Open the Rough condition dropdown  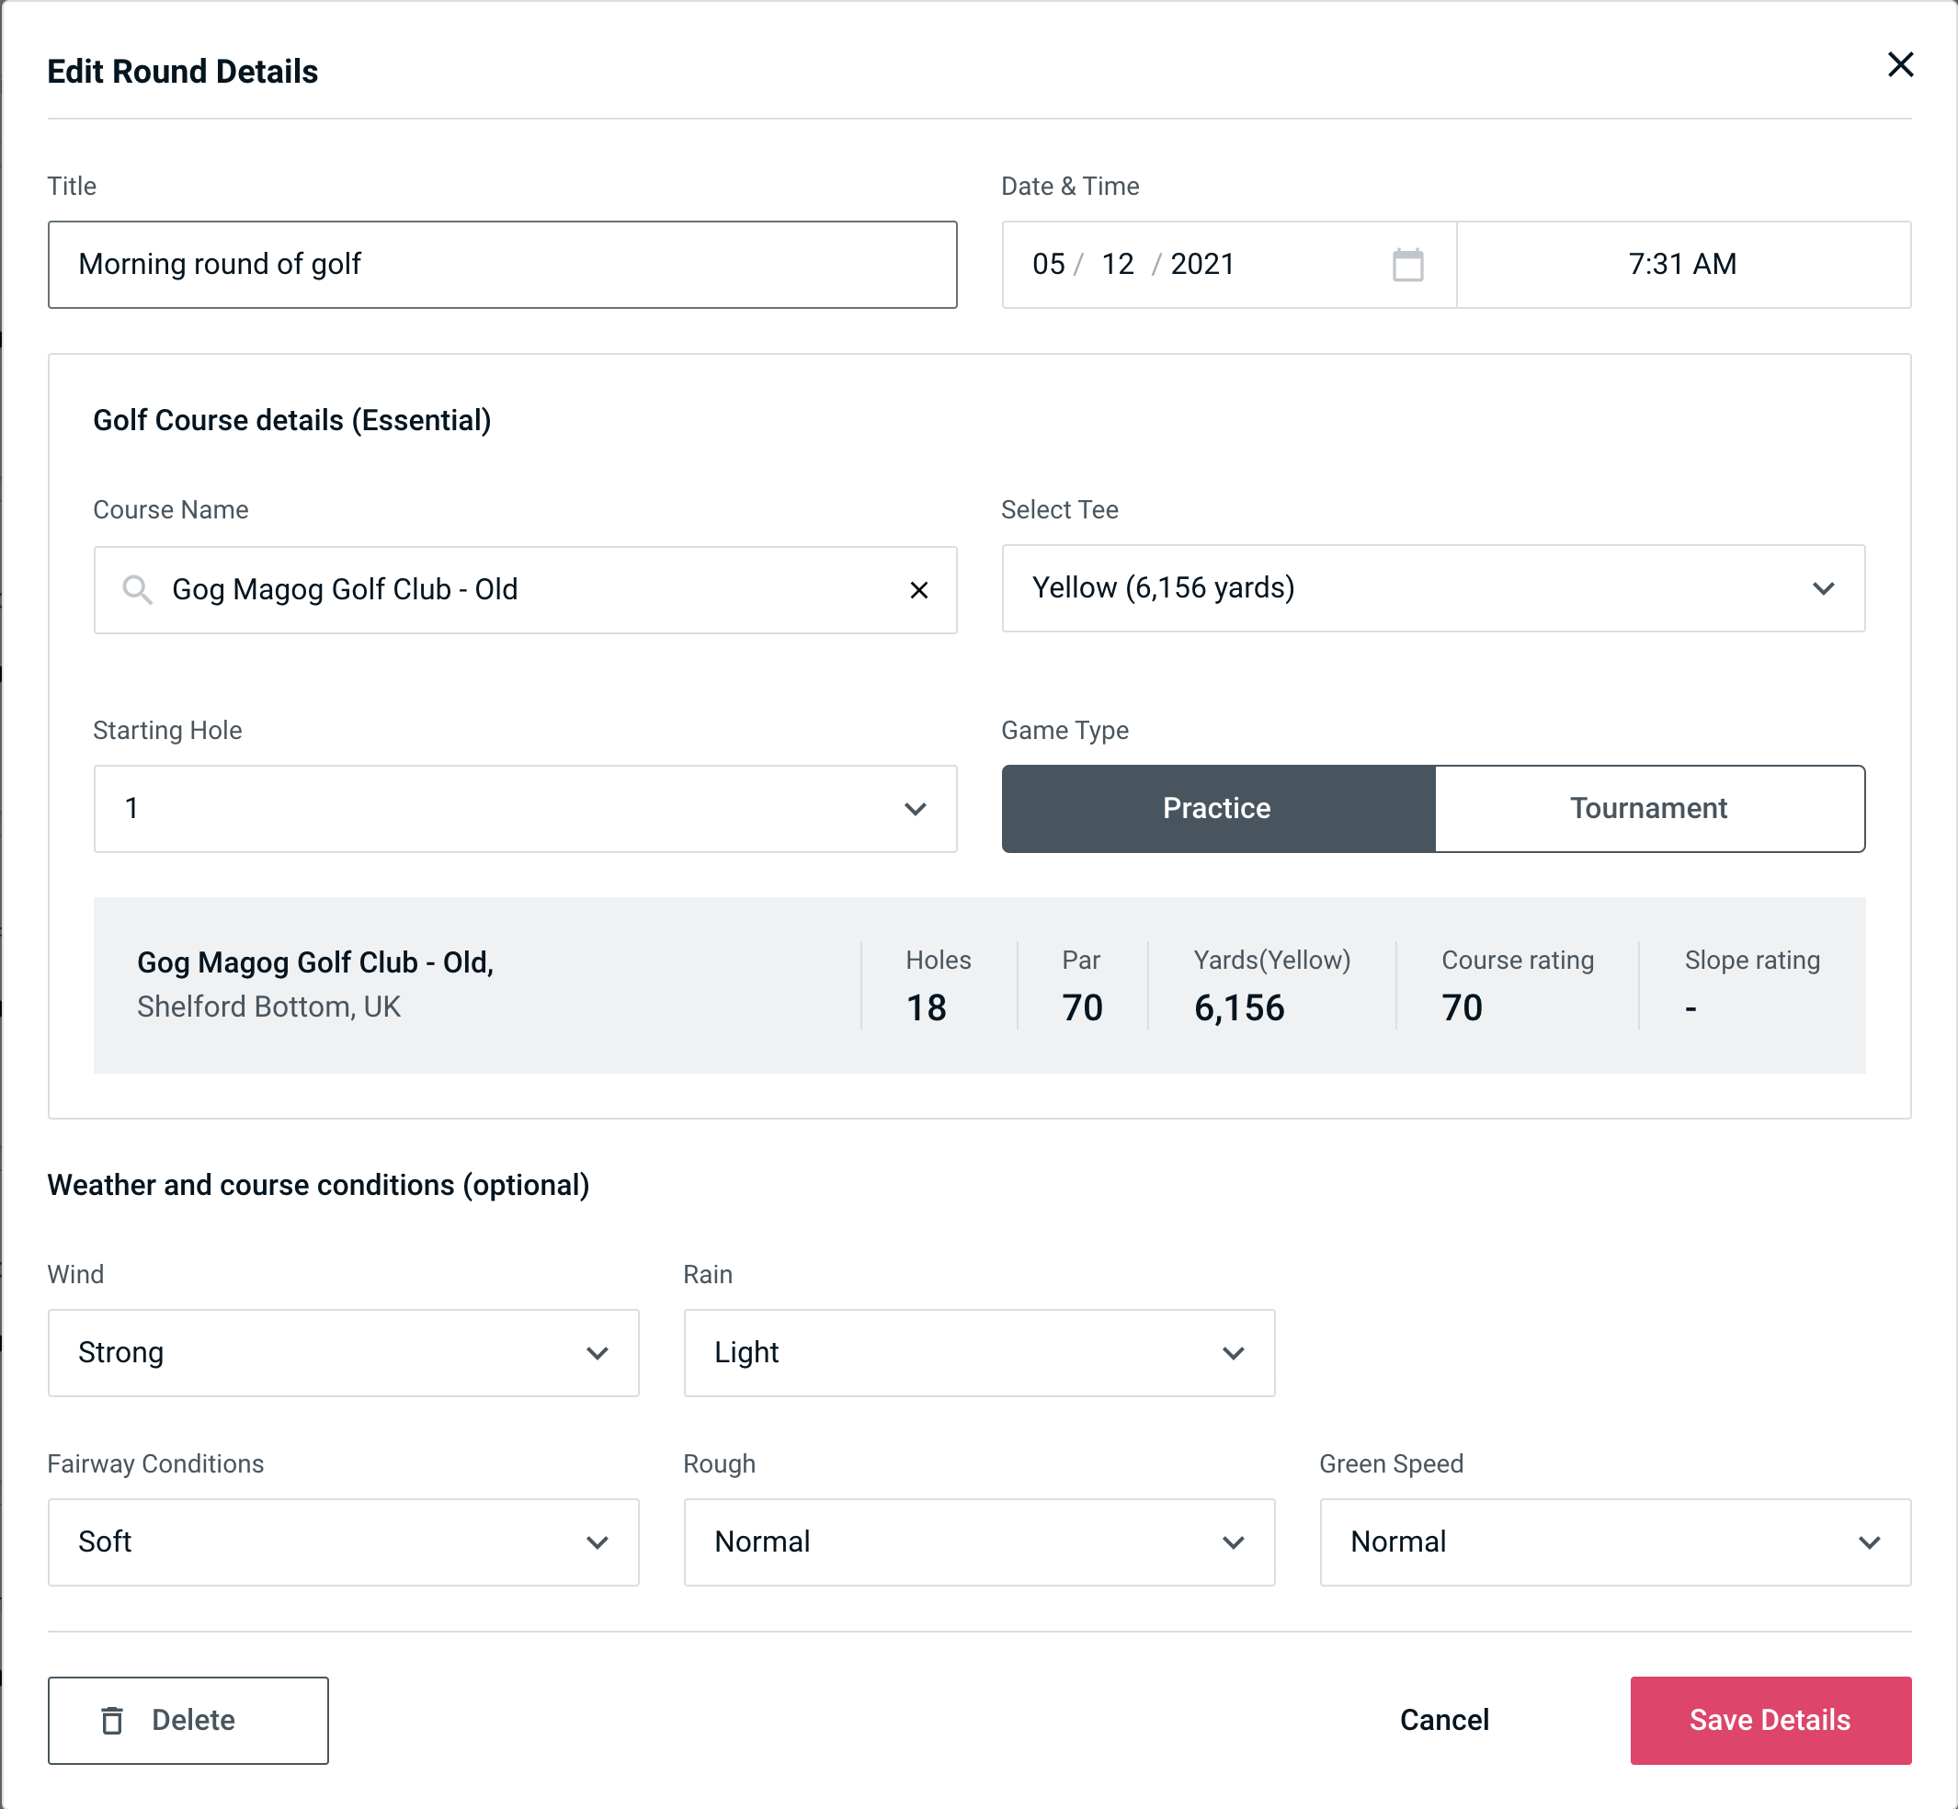(981, 1543)
